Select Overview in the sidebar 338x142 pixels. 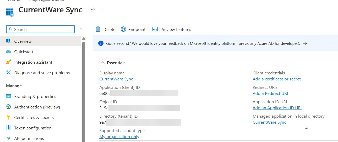(23, 41)
